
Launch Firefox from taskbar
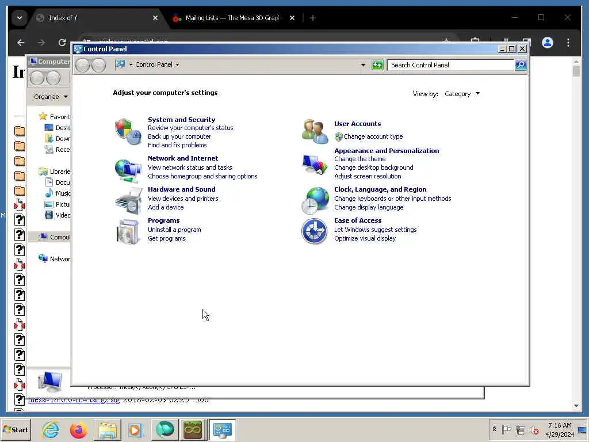point(78,429)
